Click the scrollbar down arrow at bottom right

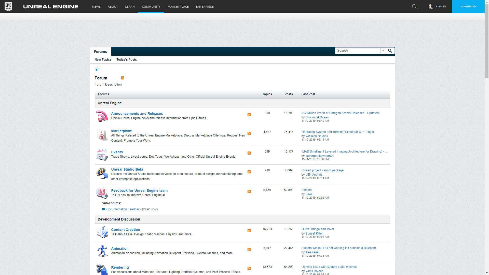487,273
